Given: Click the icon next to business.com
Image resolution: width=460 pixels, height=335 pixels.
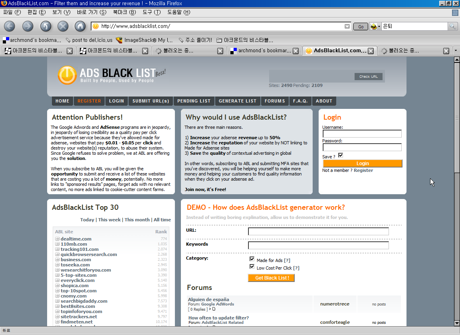Looking at the screenshot, I should pos(57,260).
